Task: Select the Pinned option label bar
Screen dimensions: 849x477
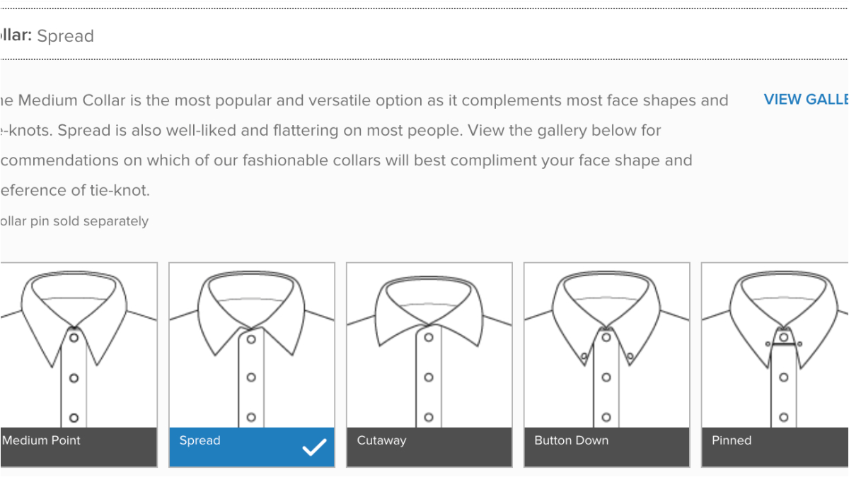Action: [775, 447]
